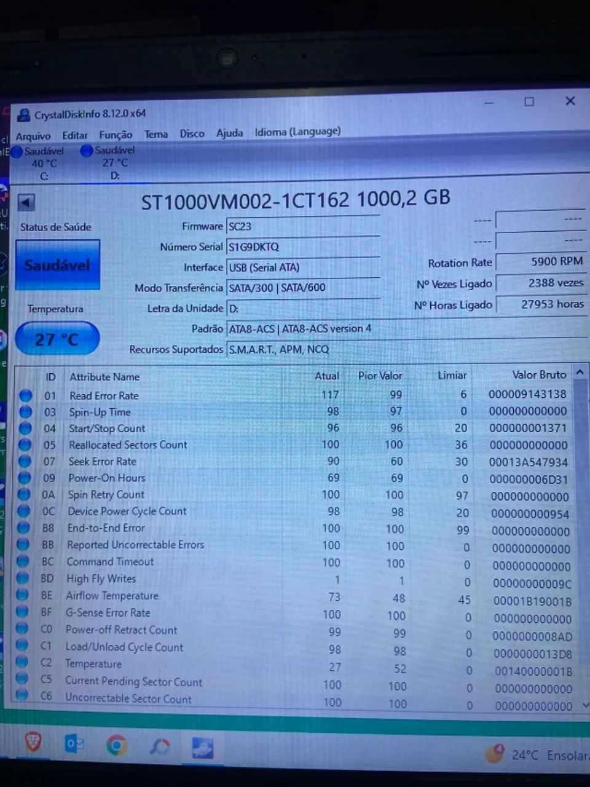Open the Idioma (Language) menu
Screen dimensions: 590x787
(297, 132)
